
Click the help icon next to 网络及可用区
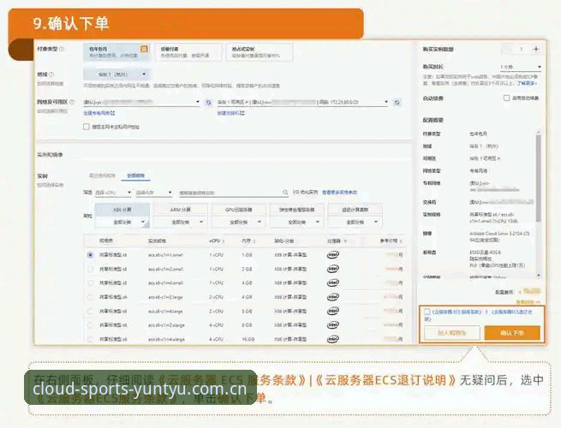point(72,102)
